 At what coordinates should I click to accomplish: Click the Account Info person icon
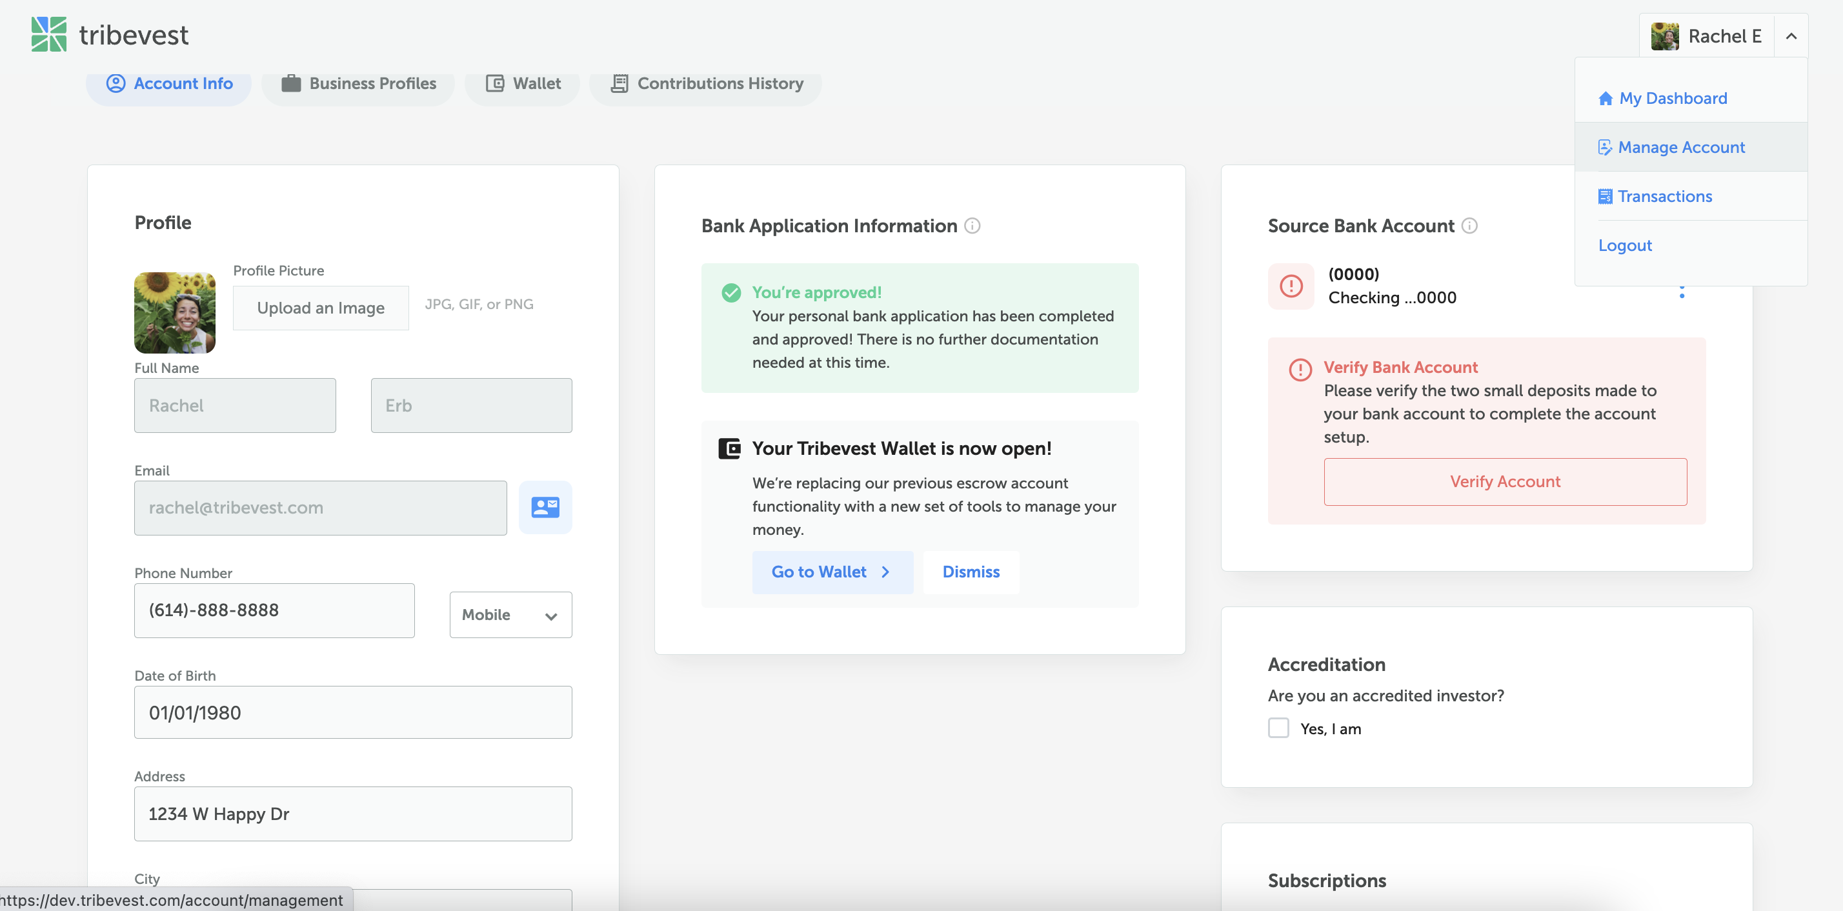(116, 84)
